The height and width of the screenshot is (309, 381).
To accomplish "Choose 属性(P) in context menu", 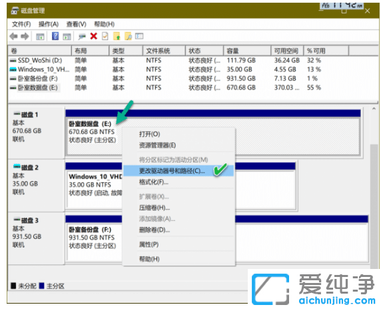I will tap(179, 244).
